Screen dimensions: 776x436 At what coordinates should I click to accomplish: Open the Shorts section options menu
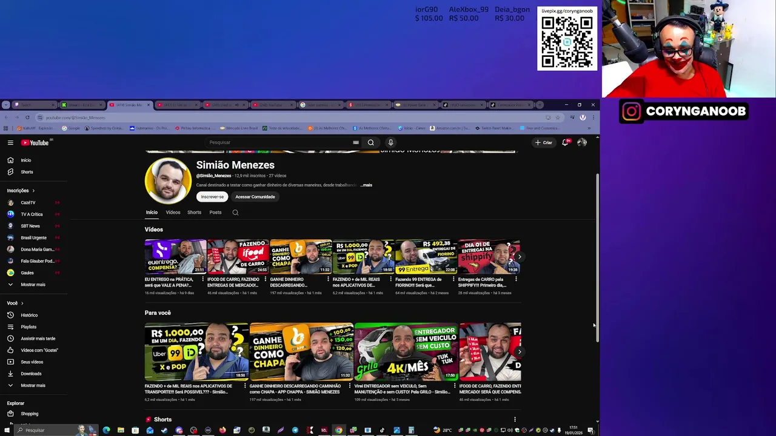tap(515, 420)
